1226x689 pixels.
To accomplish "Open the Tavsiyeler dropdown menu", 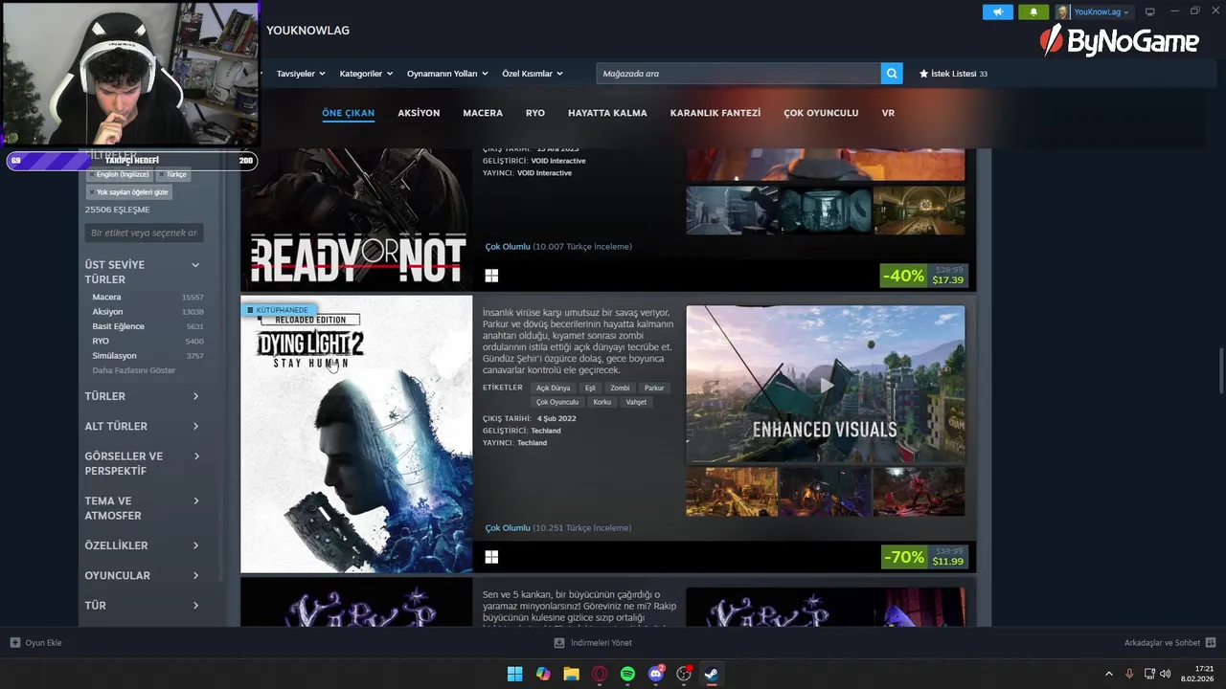I will tap(301, 74).
